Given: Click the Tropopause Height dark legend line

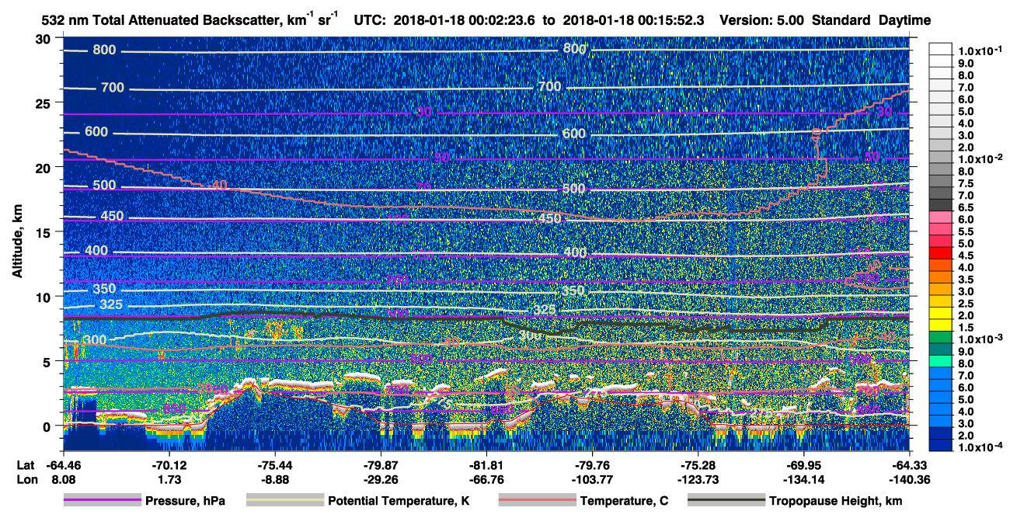Looking at the screenshot, I should click(x=726, y=501).
